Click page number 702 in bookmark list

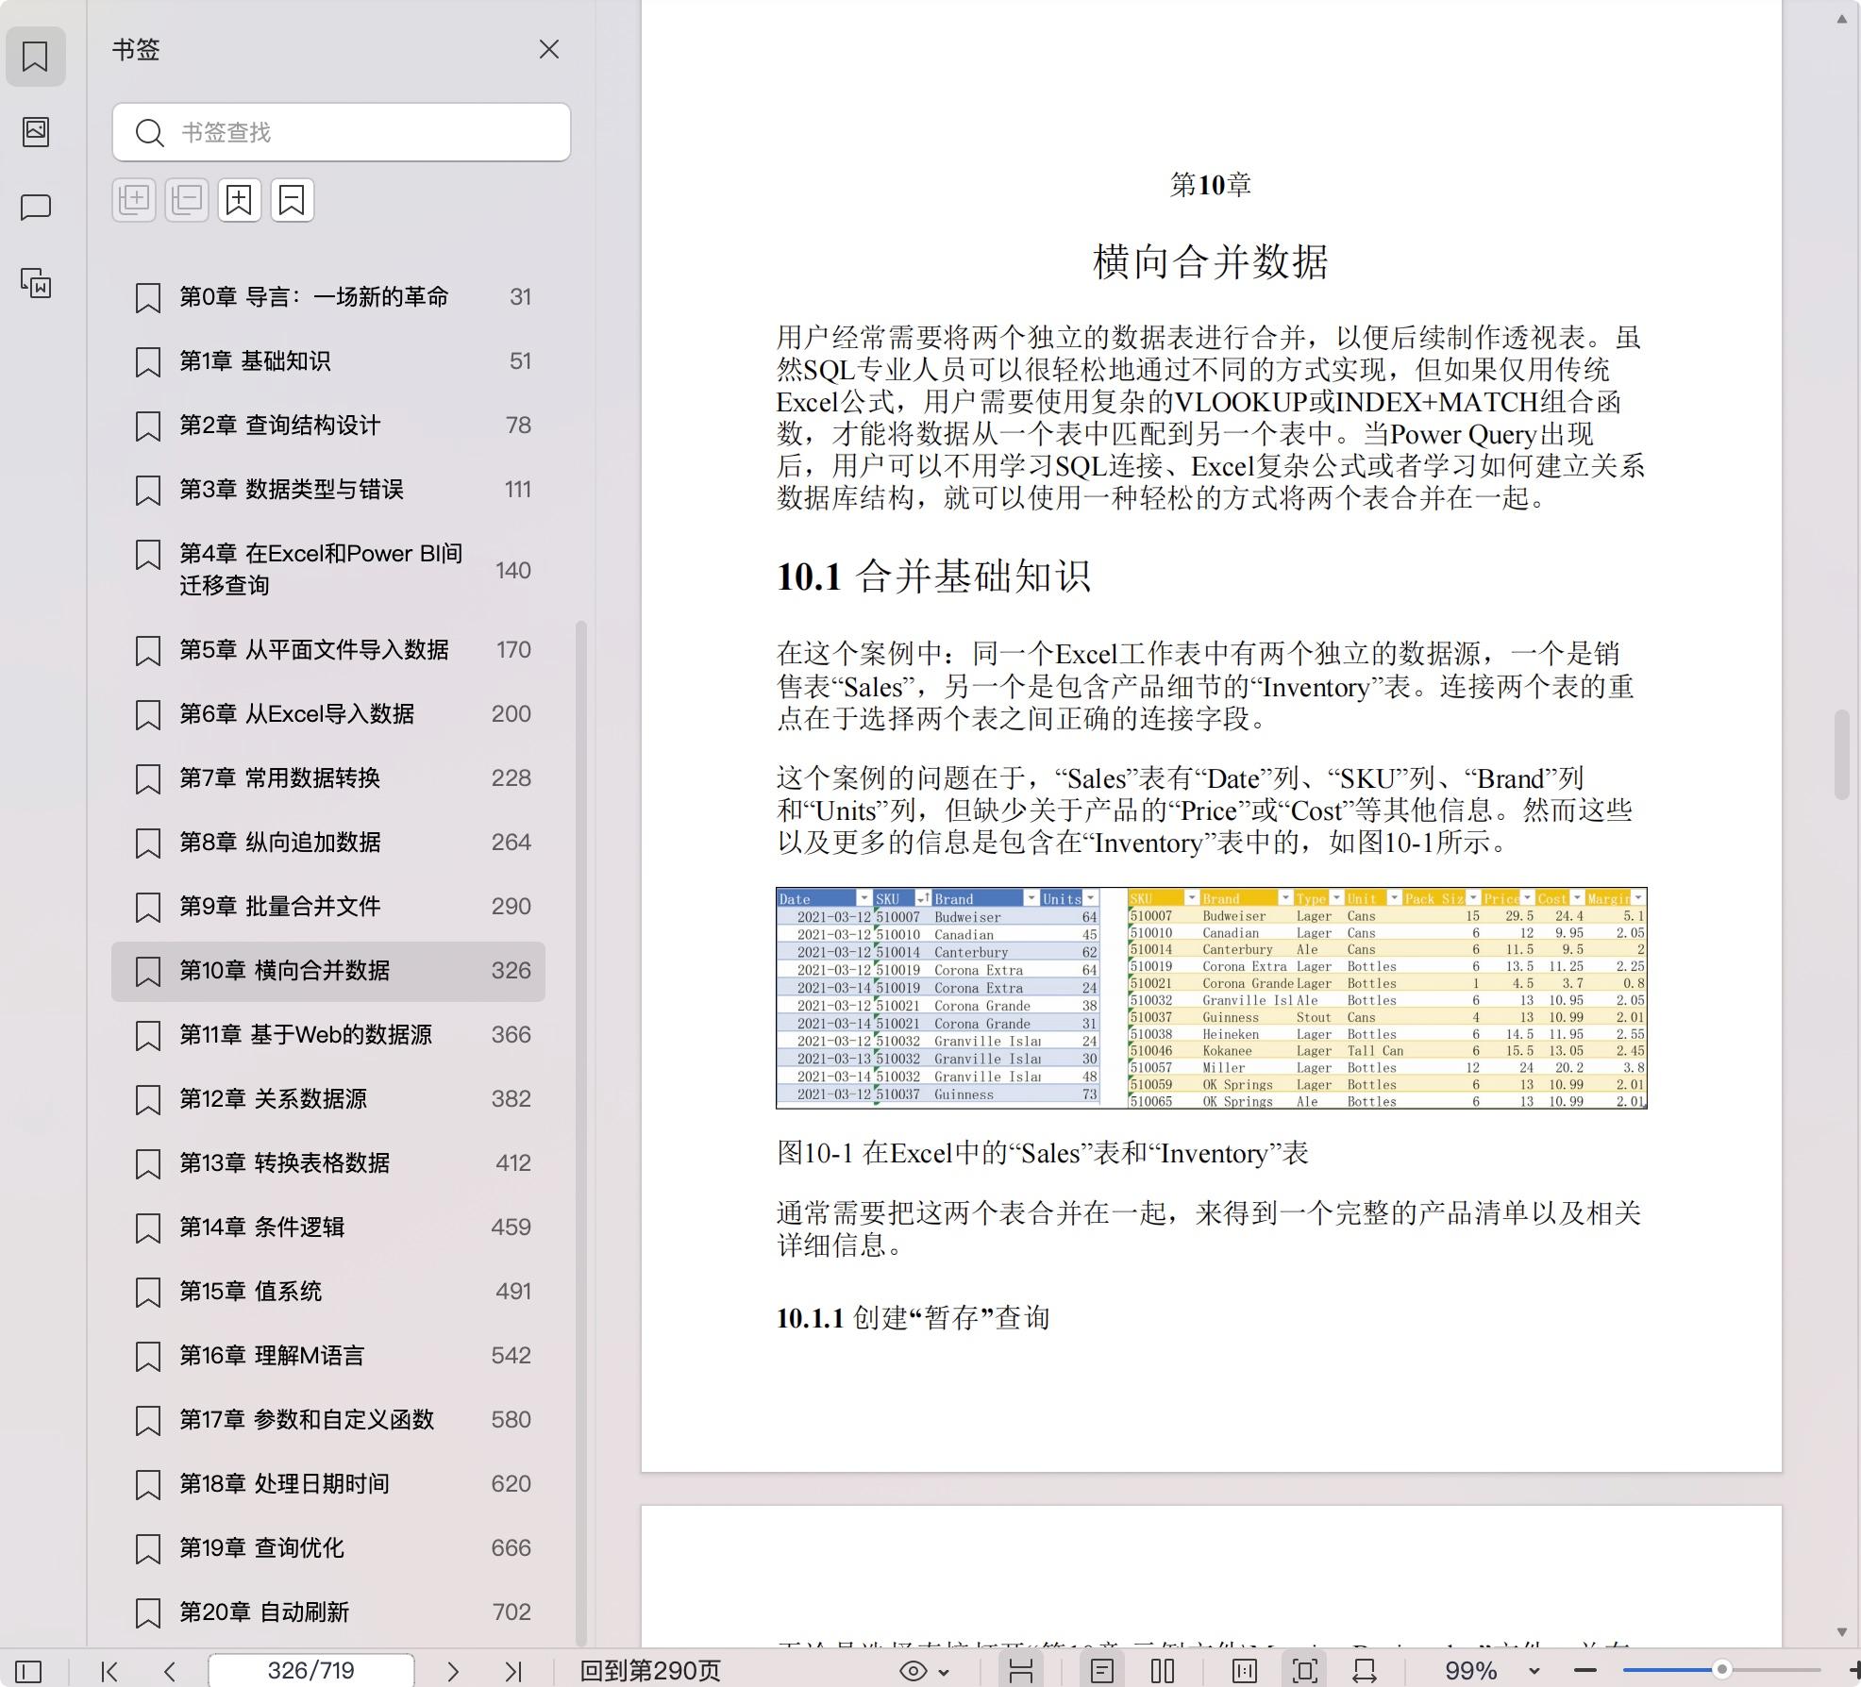coord(511,1612)
